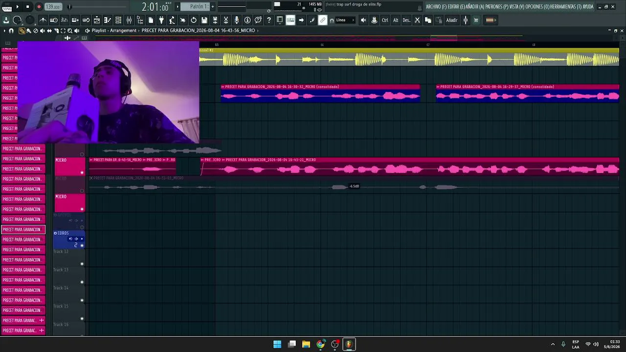The image size is (626, 352).
Task: Click the copy icon in the toolbar
Action: click(x=428, y=20)
